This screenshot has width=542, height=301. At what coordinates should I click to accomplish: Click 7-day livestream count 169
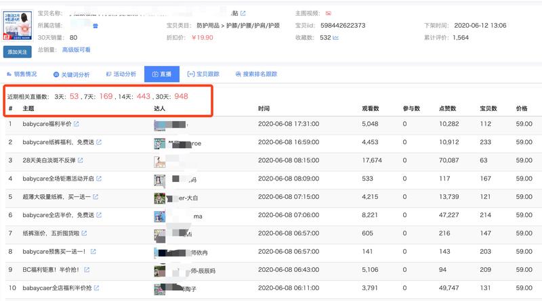click(x=106, y=96)
